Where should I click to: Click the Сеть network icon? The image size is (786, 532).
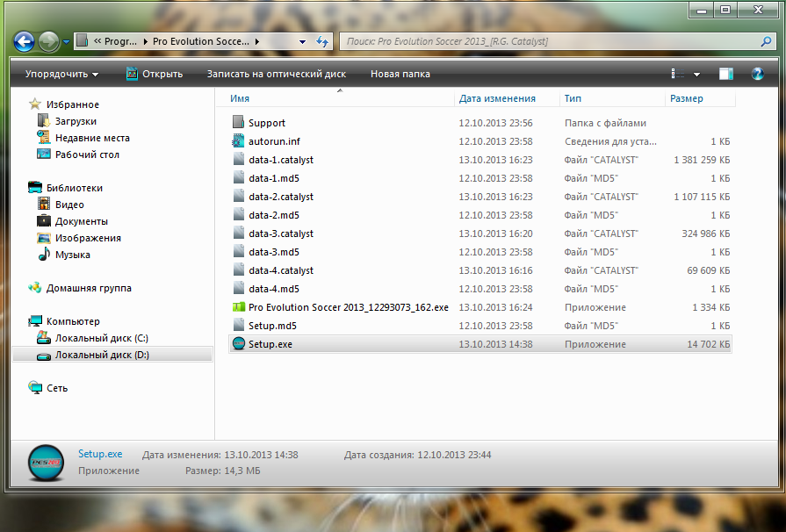pos(35,388)
